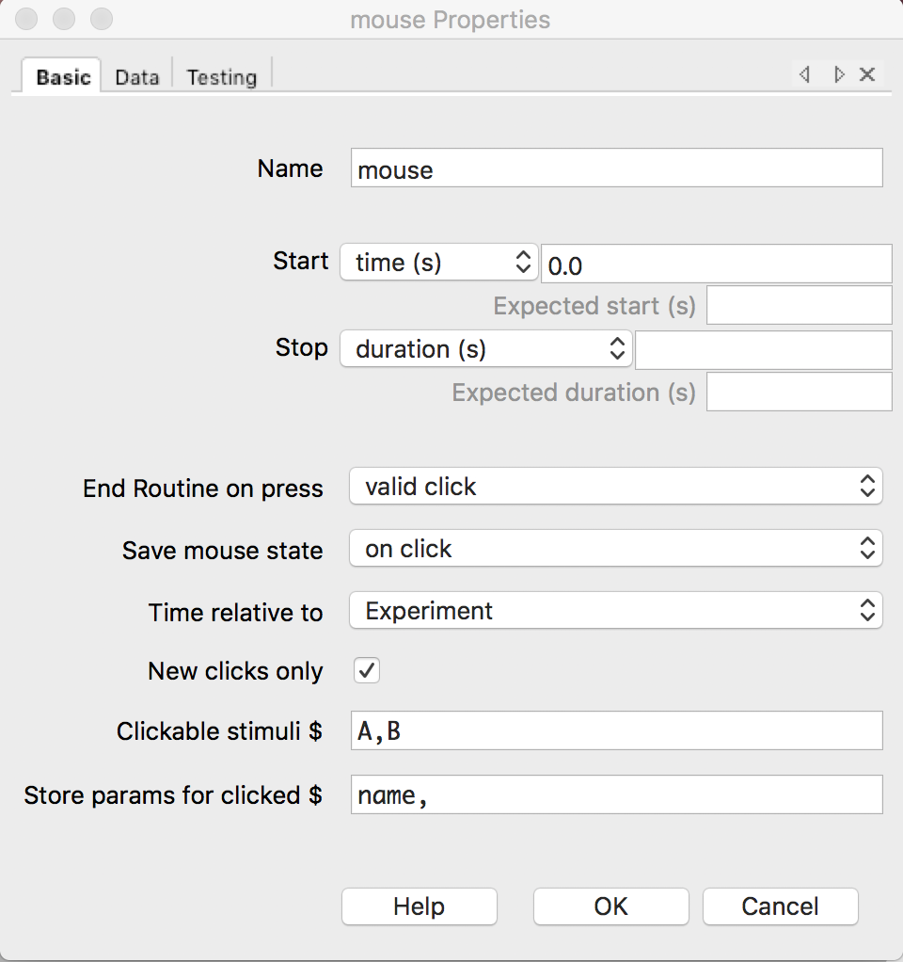Switch to the Basic tab

pyautogui.click(x=62, y=76)
